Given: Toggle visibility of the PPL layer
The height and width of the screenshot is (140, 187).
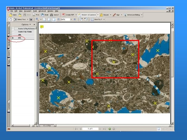Looking at the screenshot, I should point(13,38).
